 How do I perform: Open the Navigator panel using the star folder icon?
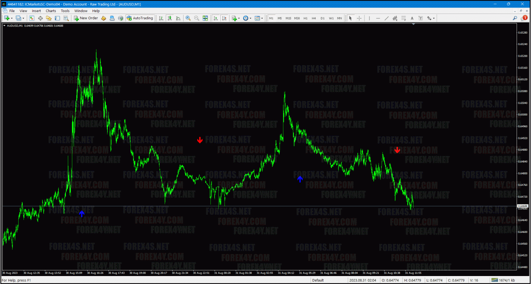point(49,18)
